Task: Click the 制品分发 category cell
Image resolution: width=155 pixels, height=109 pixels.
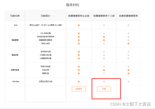Action: pyautogui.click(x=15, y=55)
